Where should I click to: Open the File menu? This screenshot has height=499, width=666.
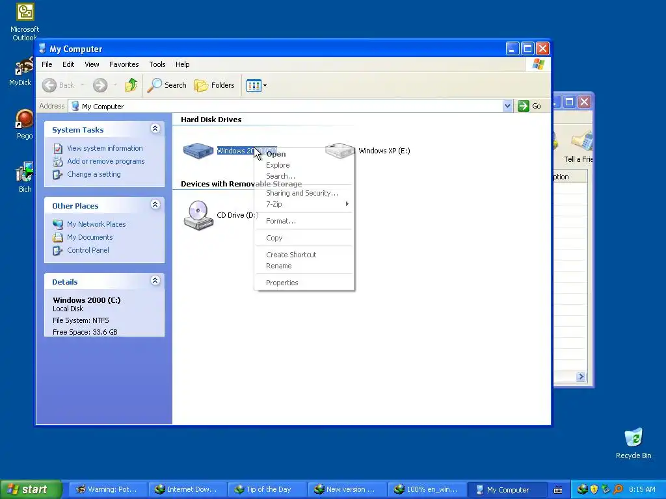point(47,64)
